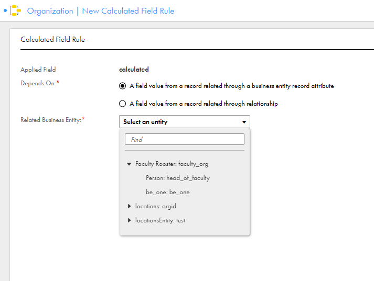
Task: Select locations: orgid item
Action: pyautogui.click(x=155, y=206)
